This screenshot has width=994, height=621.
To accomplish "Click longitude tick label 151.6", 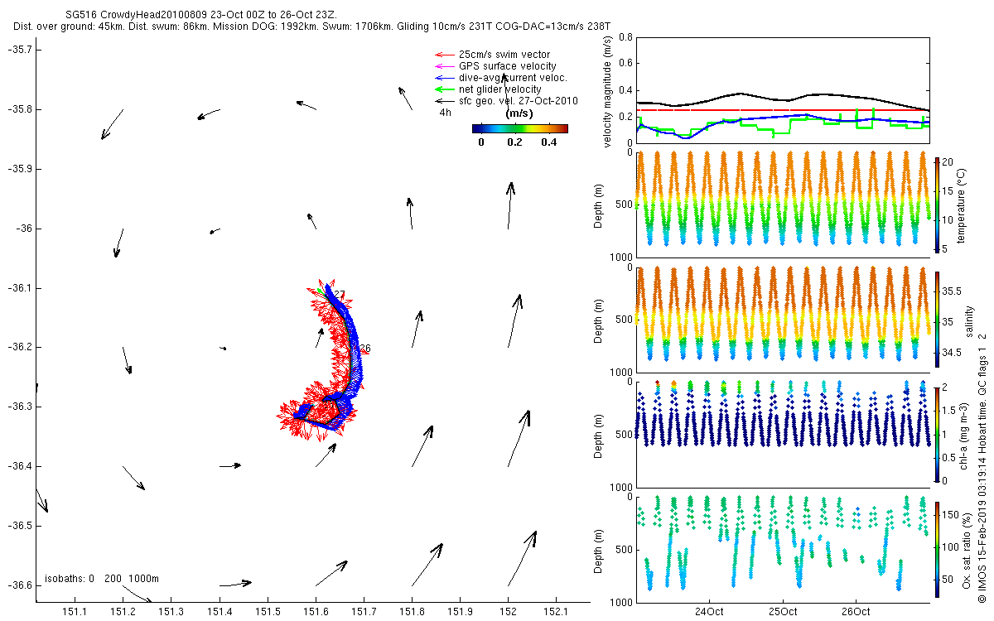I will tap(316, 611).
